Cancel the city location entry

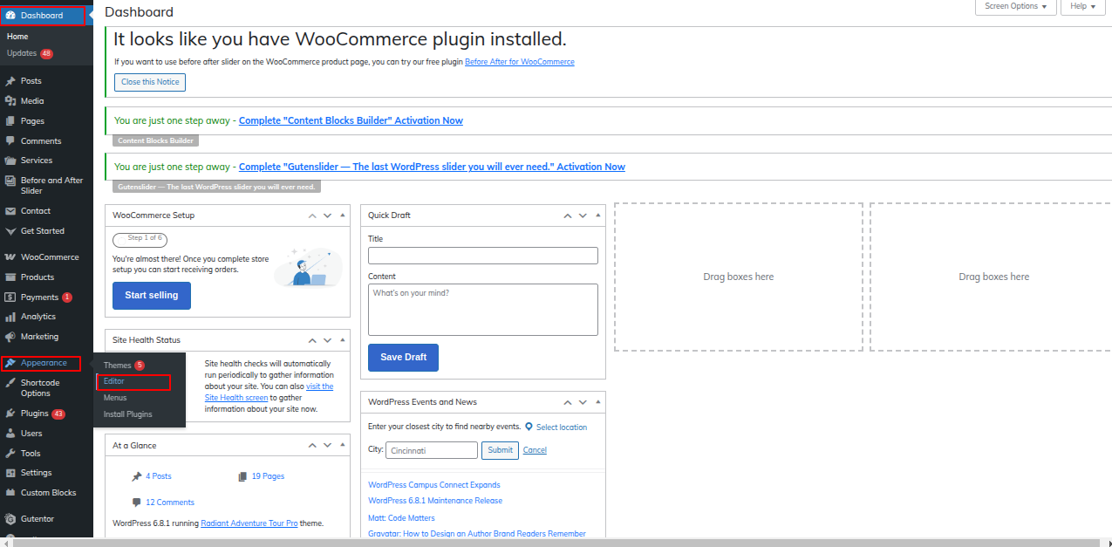pos(535,450)
